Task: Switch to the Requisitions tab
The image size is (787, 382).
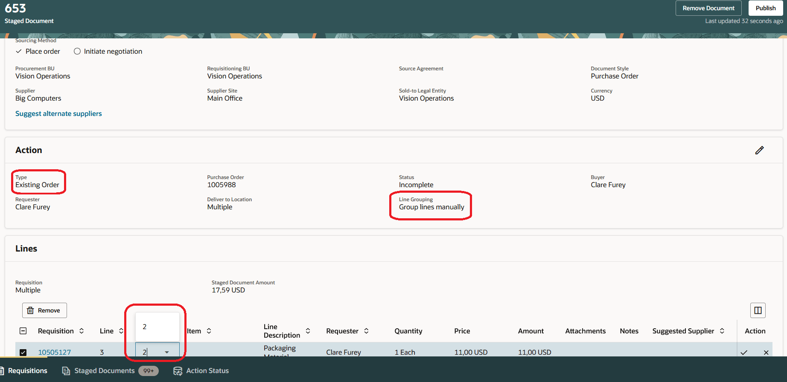Action: [24, 371]
